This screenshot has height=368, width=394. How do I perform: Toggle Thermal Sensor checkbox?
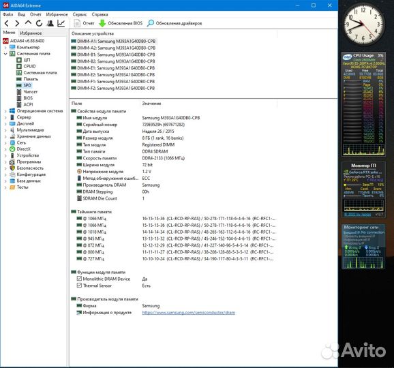(x=79, y=286)
